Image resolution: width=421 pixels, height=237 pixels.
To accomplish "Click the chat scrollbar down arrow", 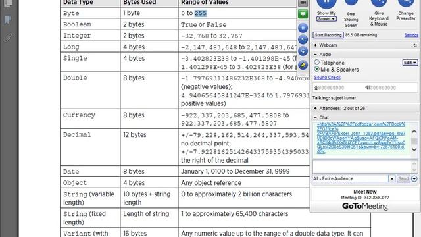I will (x=414, y=149).
